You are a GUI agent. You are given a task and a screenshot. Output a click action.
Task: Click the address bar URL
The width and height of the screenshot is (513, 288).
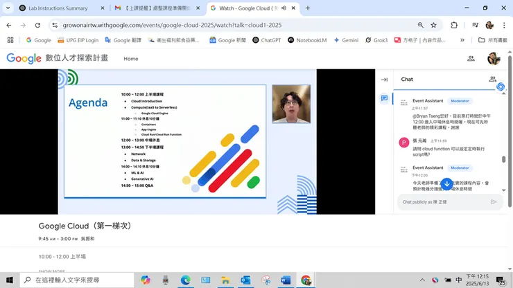tap(172, 25)
